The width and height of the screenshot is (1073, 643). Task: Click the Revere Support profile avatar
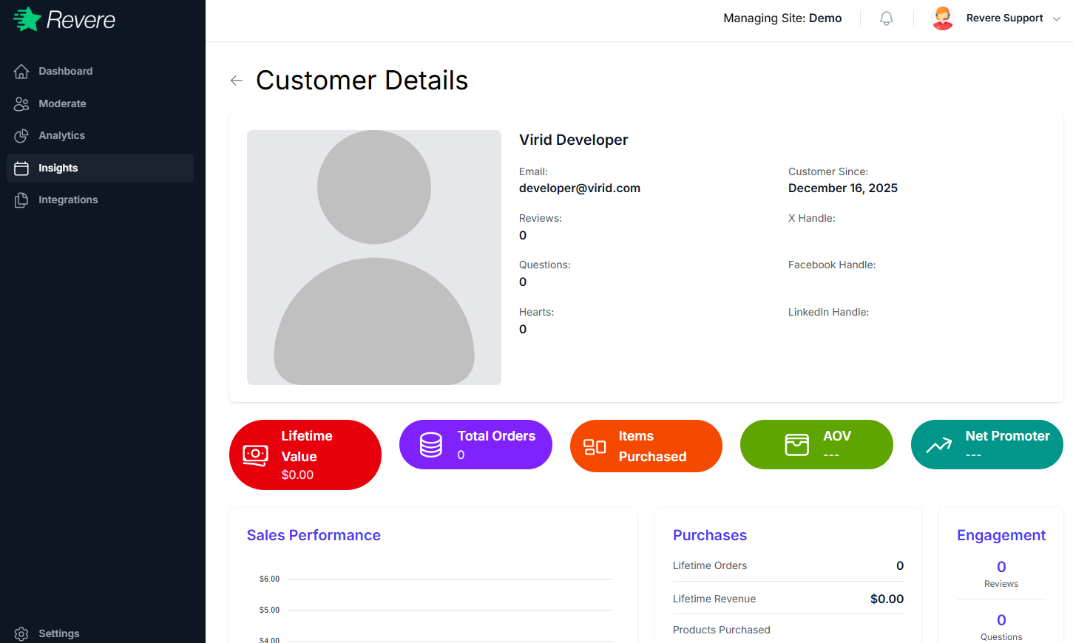click(943, 18)
